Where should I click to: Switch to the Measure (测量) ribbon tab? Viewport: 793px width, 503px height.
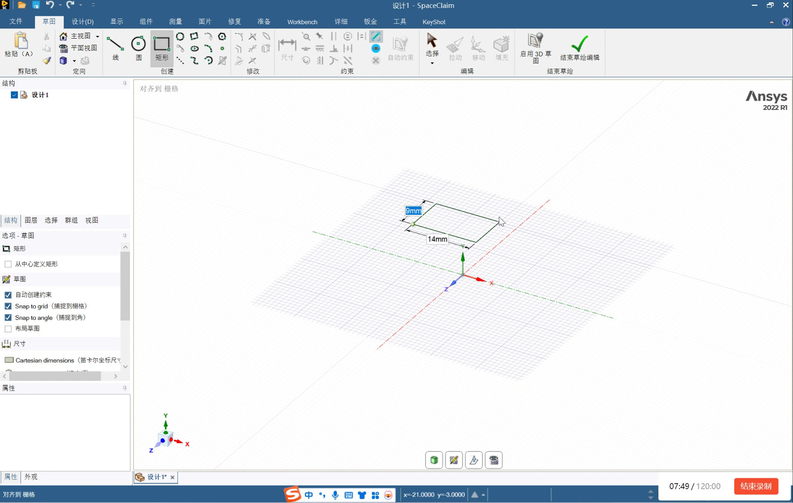(x=176, y=22)
